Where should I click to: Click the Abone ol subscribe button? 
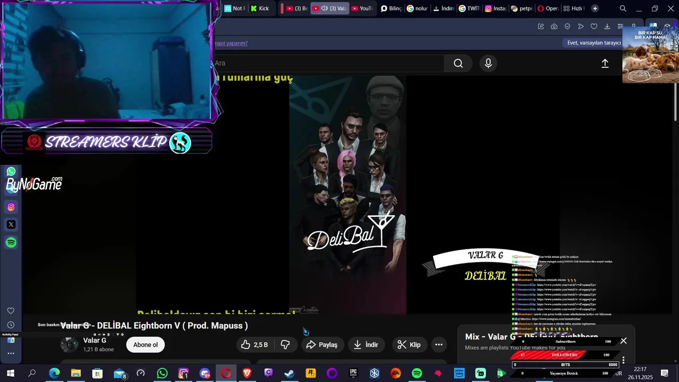tap(145, 345)
